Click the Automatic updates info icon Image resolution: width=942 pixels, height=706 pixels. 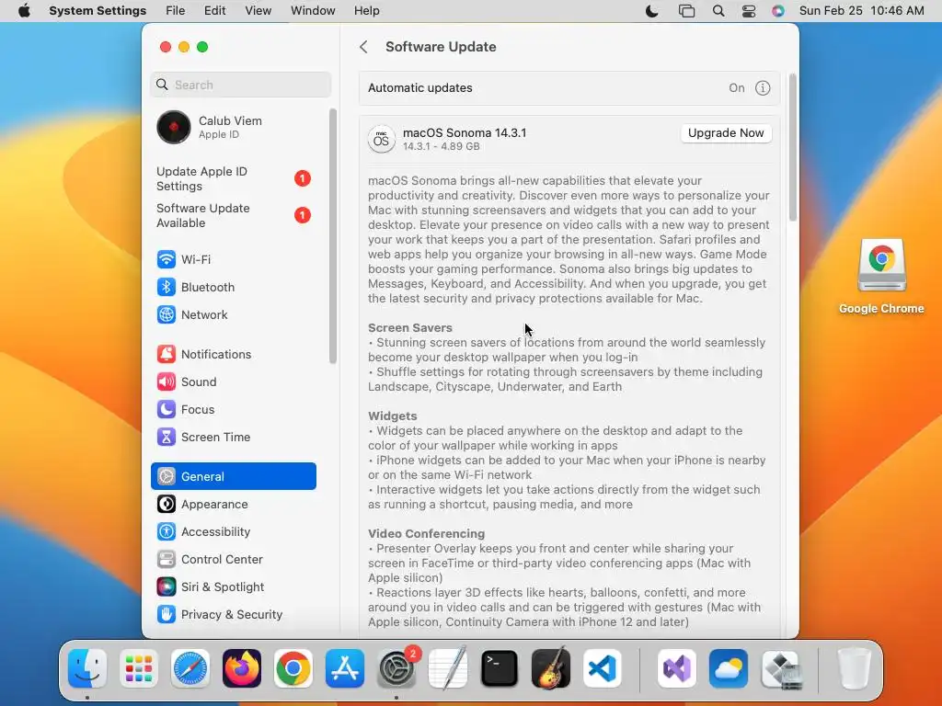[763, 88]
